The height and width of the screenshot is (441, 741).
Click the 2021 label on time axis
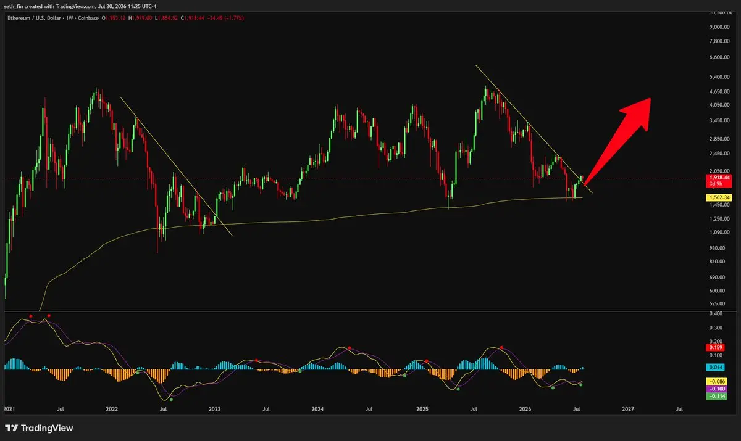pos(9,408)
